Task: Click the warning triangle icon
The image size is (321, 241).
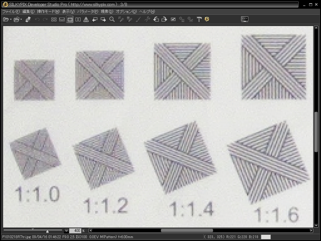Action: coord(86,19)
